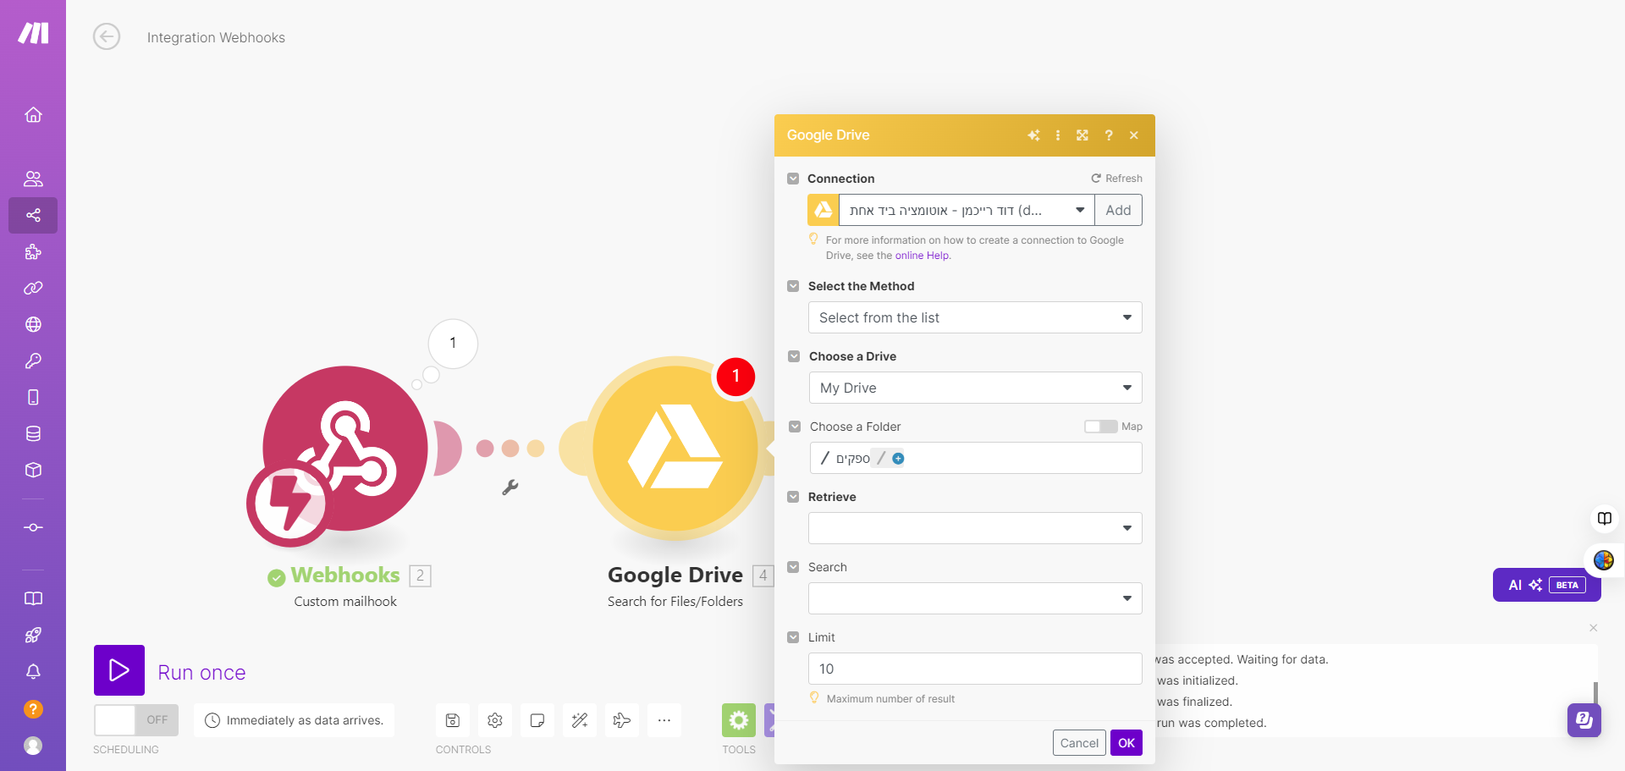Image resolution: width=1625 pixels, height=771 pixels.
Task: Click the plus icon in folder path
Action: click(x=898, y=458)
